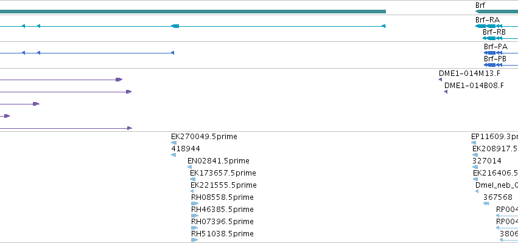Click the partial 3806 feature label
The height and width of the screenshot is (243, 518).
pyautogui.click(x=509, y=233)
